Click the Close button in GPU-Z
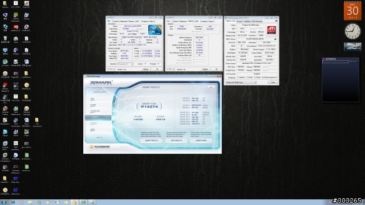Image resolution: width=365 pixels, height=205 pixels. pos(273,82)
